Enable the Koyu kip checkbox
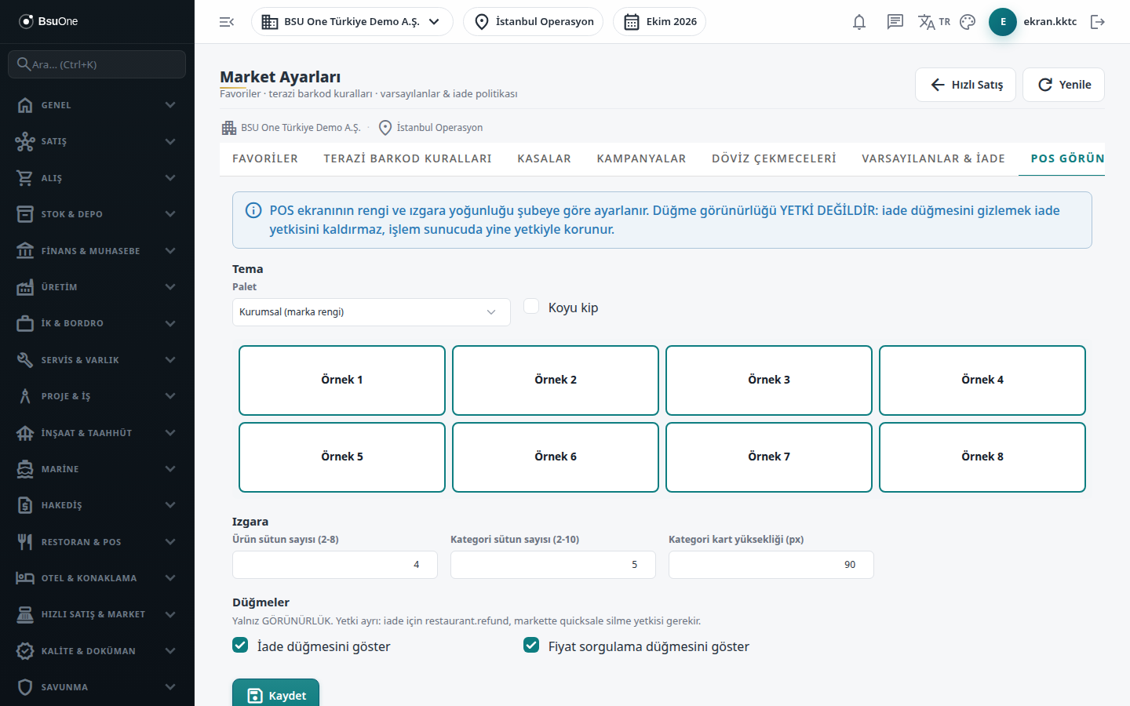The width and height of the screenshot is (1130, 706). tap(531, 307)
